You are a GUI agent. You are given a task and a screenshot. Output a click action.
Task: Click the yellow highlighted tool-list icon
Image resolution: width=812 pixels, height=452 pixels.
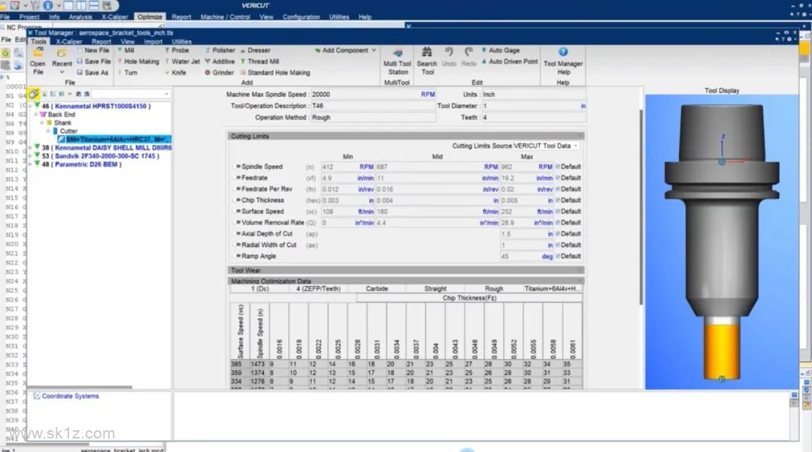click(x=33, y=94)
